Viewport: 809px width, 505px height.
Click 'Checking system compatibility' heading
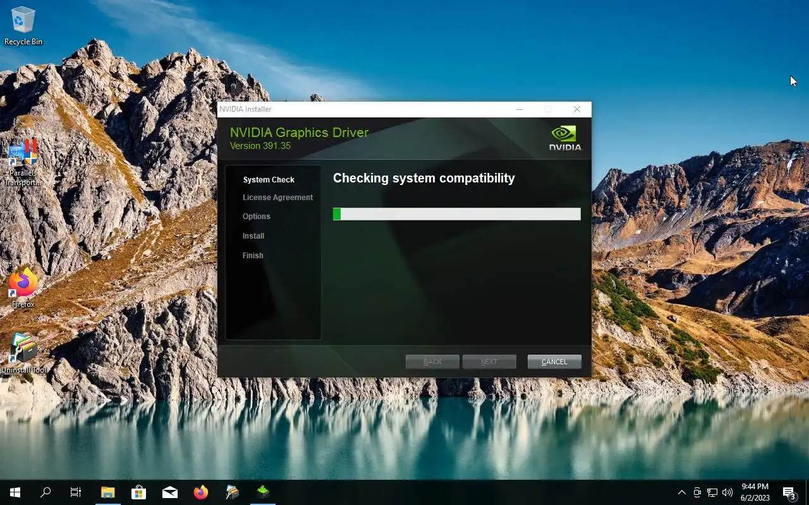[423, 178]
